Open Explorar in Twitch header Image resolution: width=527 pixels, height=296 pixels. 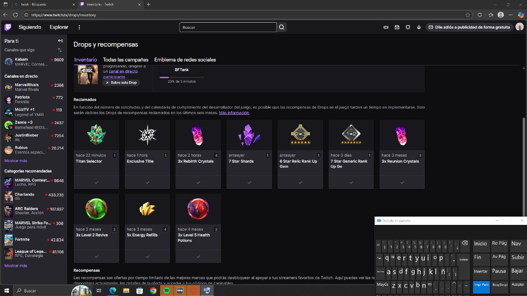click(x=59, y=27)
